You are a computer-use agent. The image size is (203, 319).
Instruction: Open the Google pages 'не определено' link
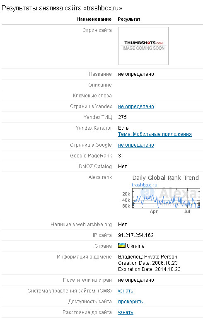[136, 145]
